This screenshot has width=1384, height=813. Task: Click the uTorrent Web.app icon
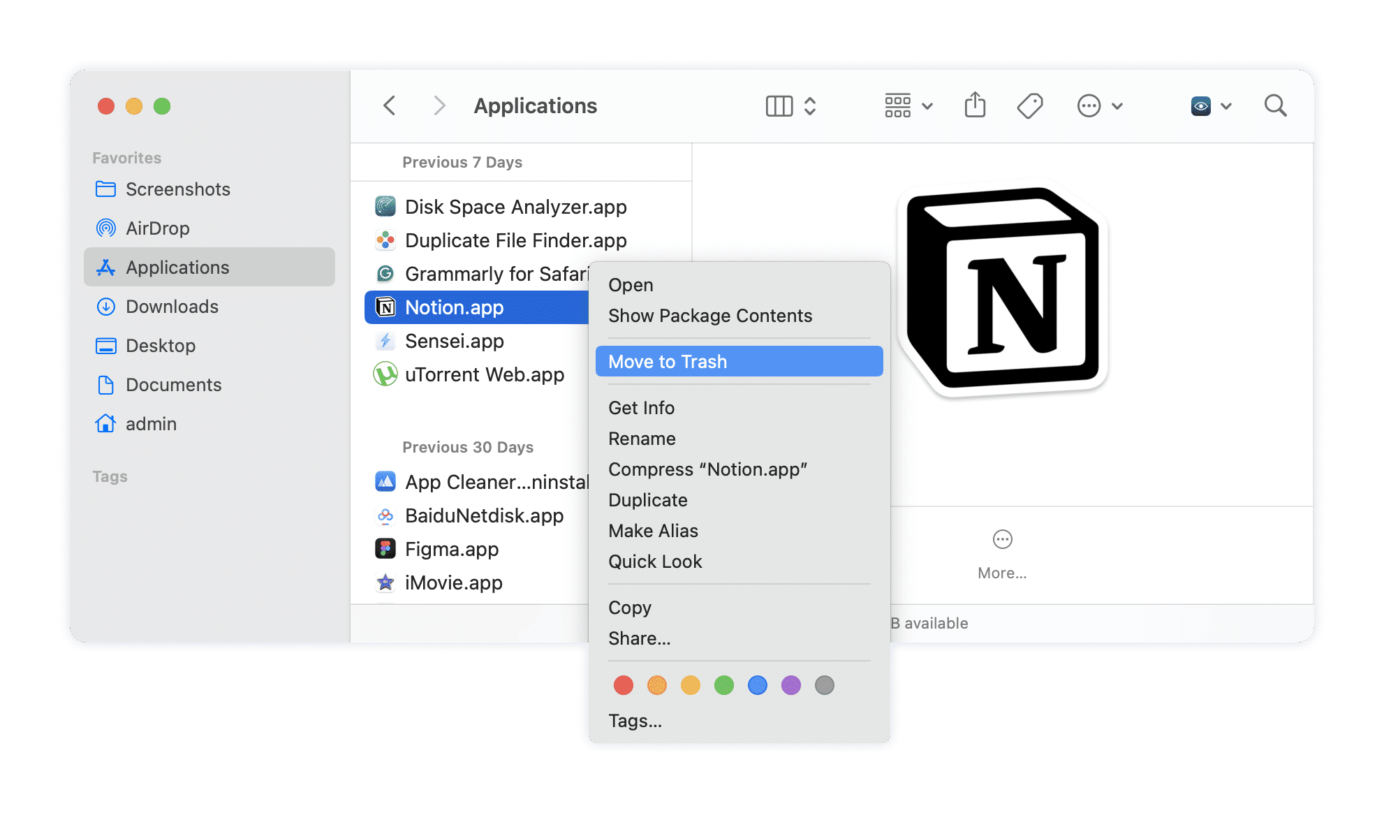coord(386,375)
